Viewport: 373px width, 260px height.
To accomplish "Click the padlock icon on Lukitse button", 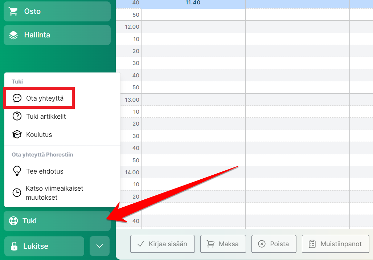I will [x=14, y=246].
